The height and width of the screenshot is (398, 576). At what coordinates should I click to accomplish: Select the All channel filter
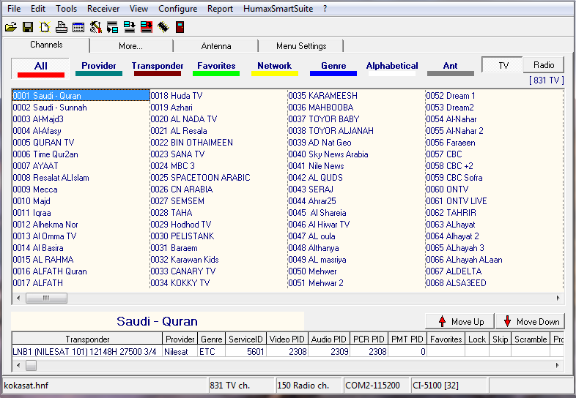tap(40, 69)
